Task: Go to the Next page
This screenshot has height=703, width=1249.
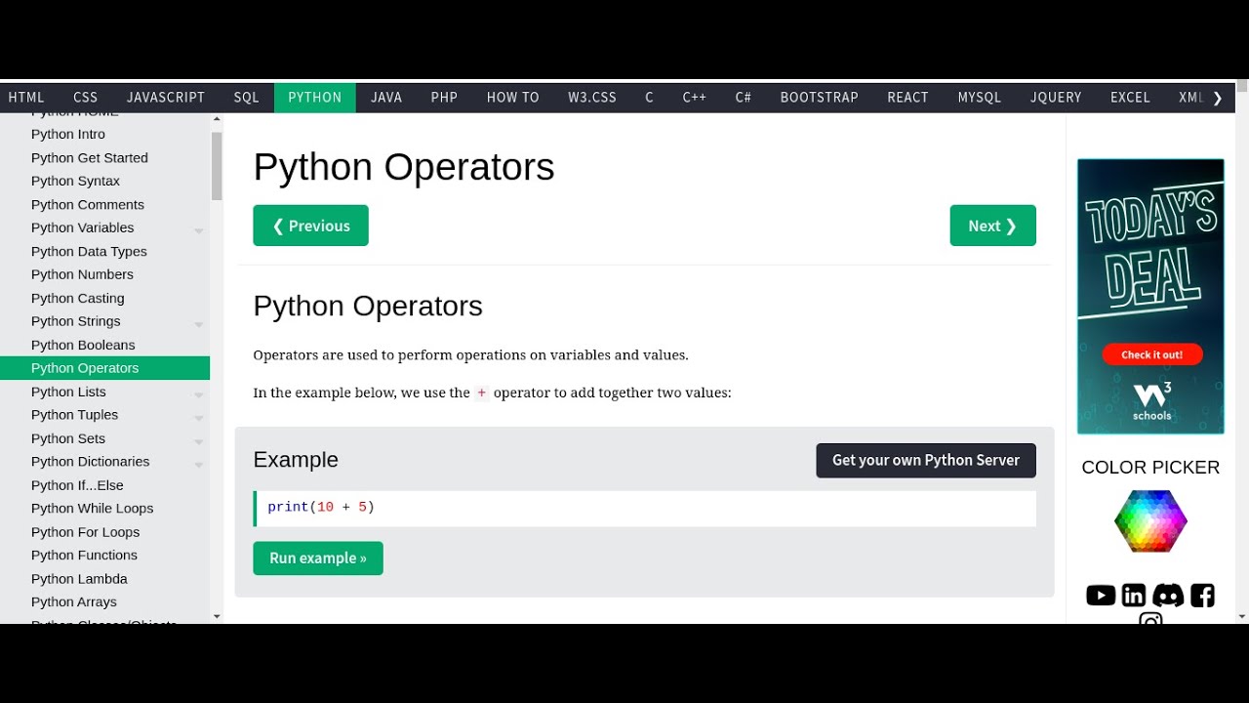Action: tap(993, 226)
